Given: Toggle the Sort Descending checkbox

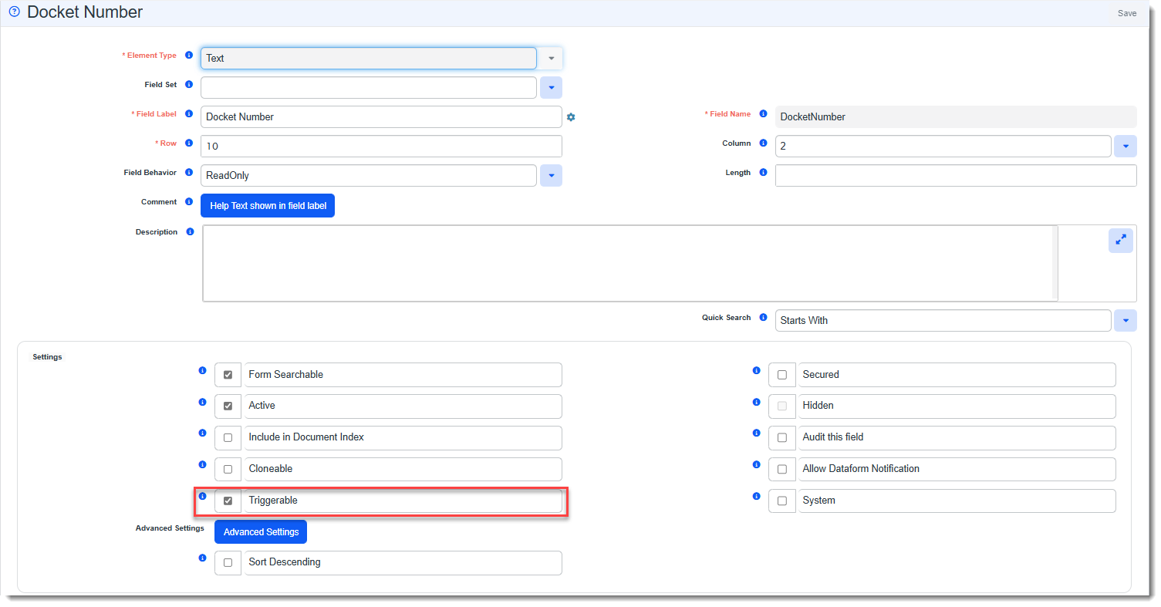Looking at the screenshot, I should [x=228, y=563].
